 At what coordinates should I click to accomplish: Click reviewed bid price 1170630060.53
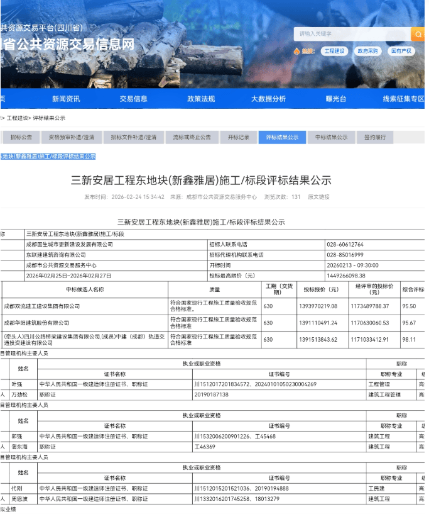click(370, 323)
